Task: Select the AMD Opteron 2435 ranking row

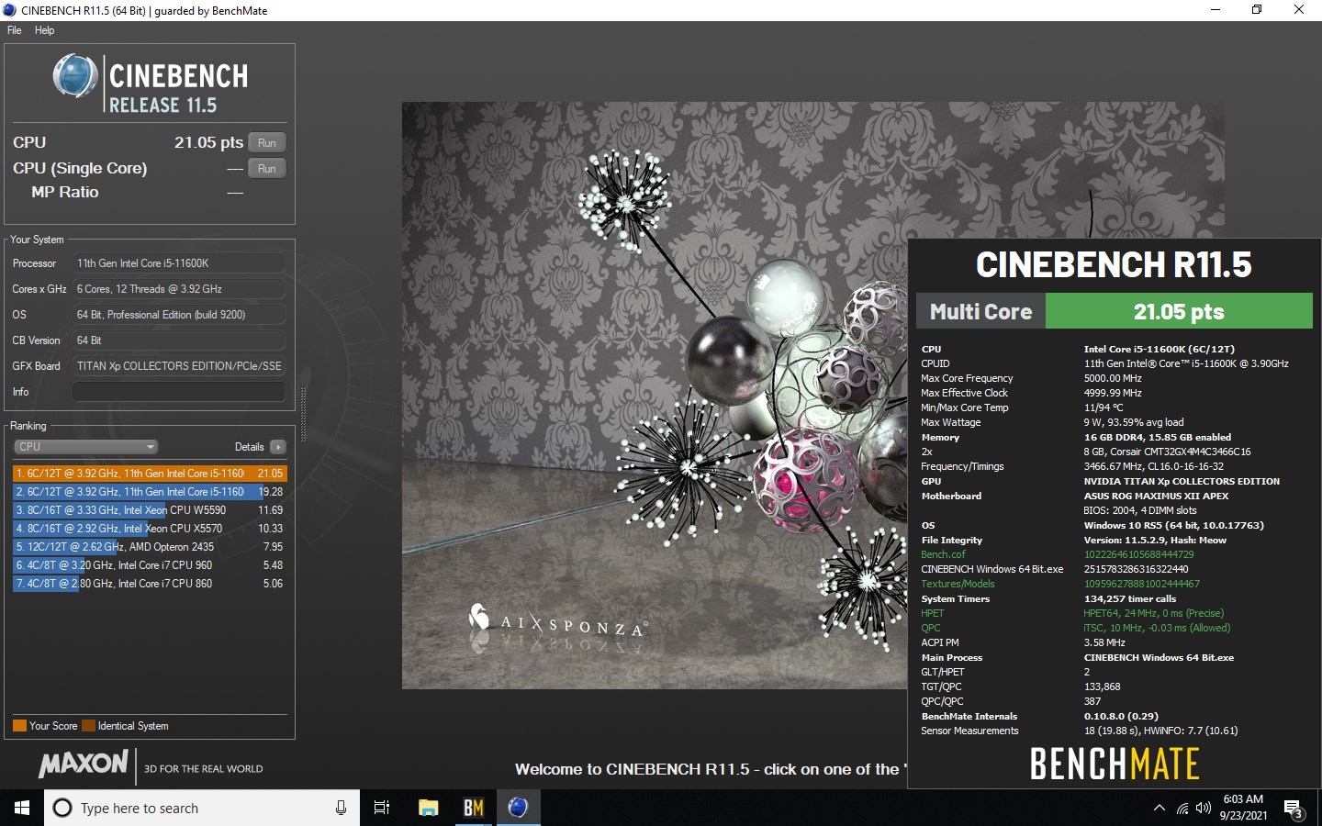Action: tap(150, 547)
